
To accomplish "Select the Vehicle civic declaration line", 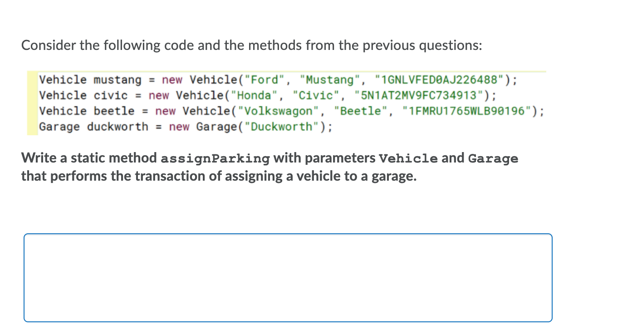I will point(268,96).
